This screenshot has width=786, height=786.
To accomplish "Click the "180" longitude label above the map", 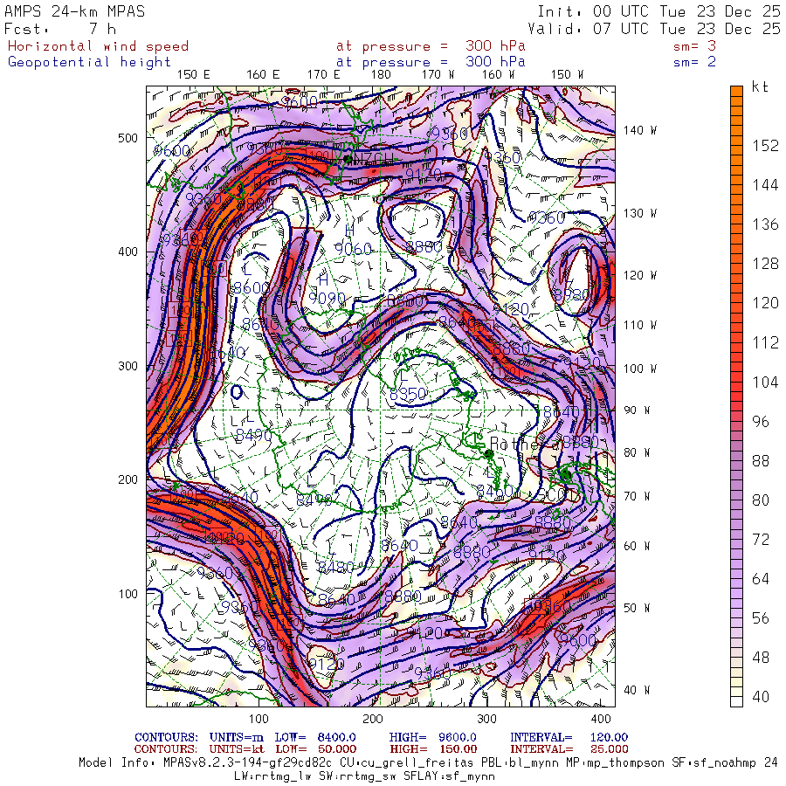I will click(x=381, y=75).
